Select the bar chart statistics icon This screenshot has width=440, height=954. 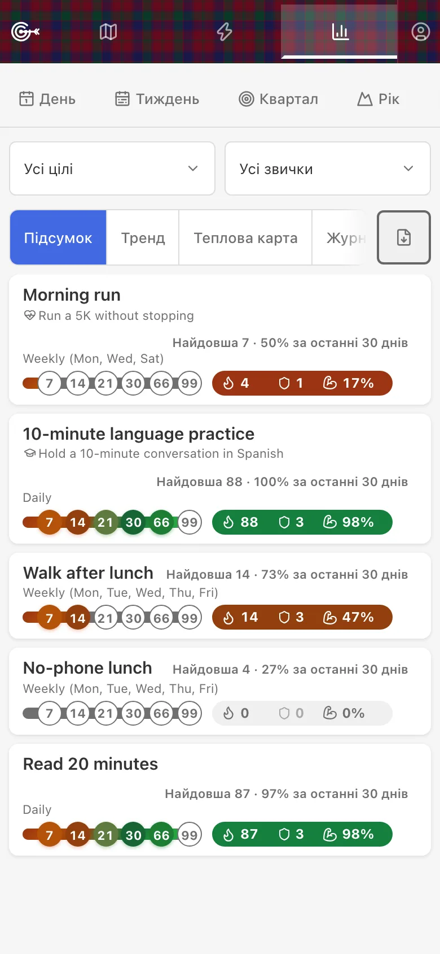click(340, 32)
